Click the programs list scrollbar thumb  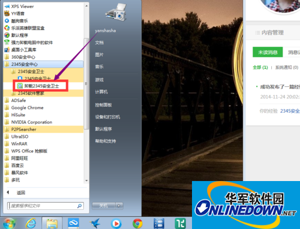[86, 83]
